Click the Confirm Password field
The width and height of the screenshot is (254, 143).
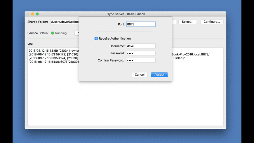click(x=141, y=60)
